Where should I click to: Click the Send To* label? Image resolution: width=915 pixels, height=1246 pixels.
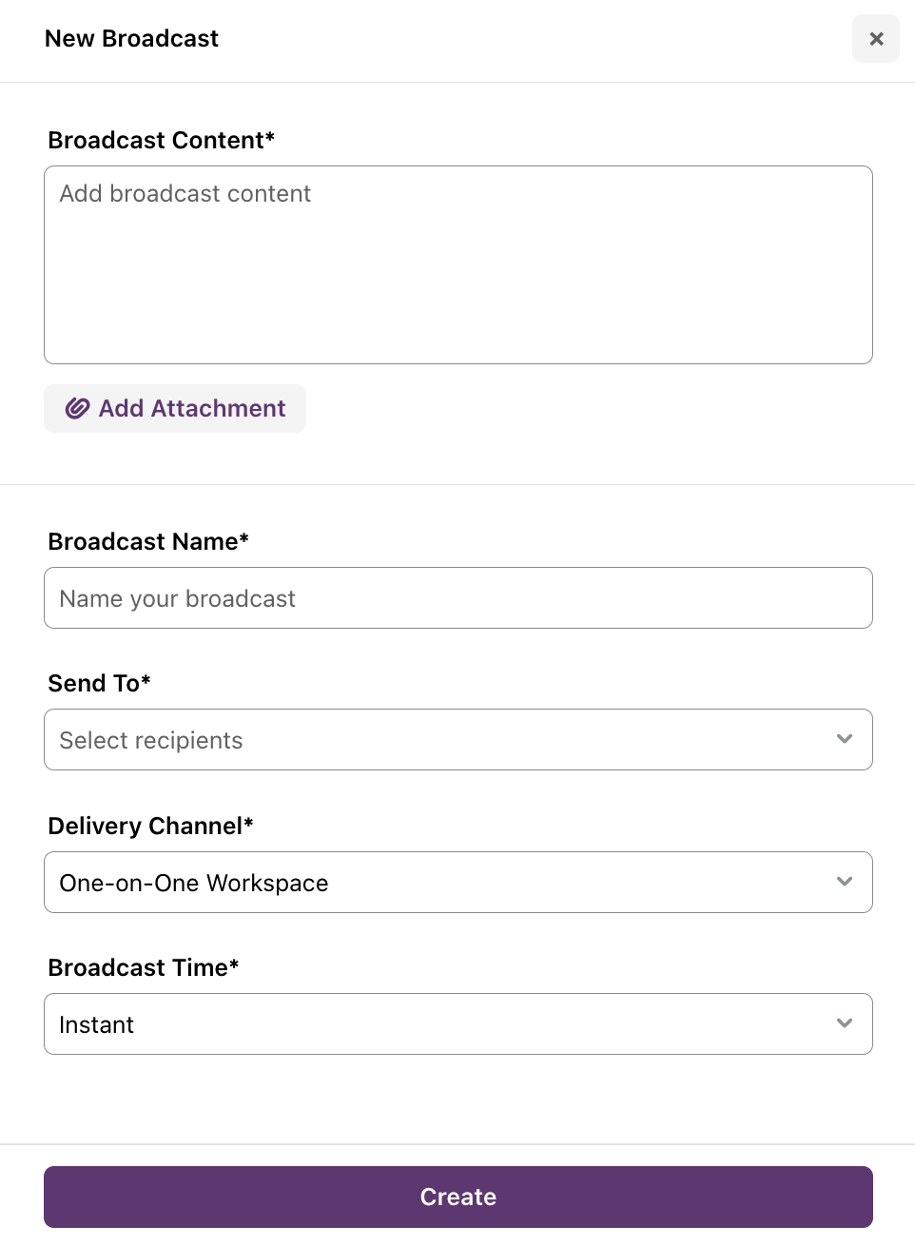pos(99,683)
